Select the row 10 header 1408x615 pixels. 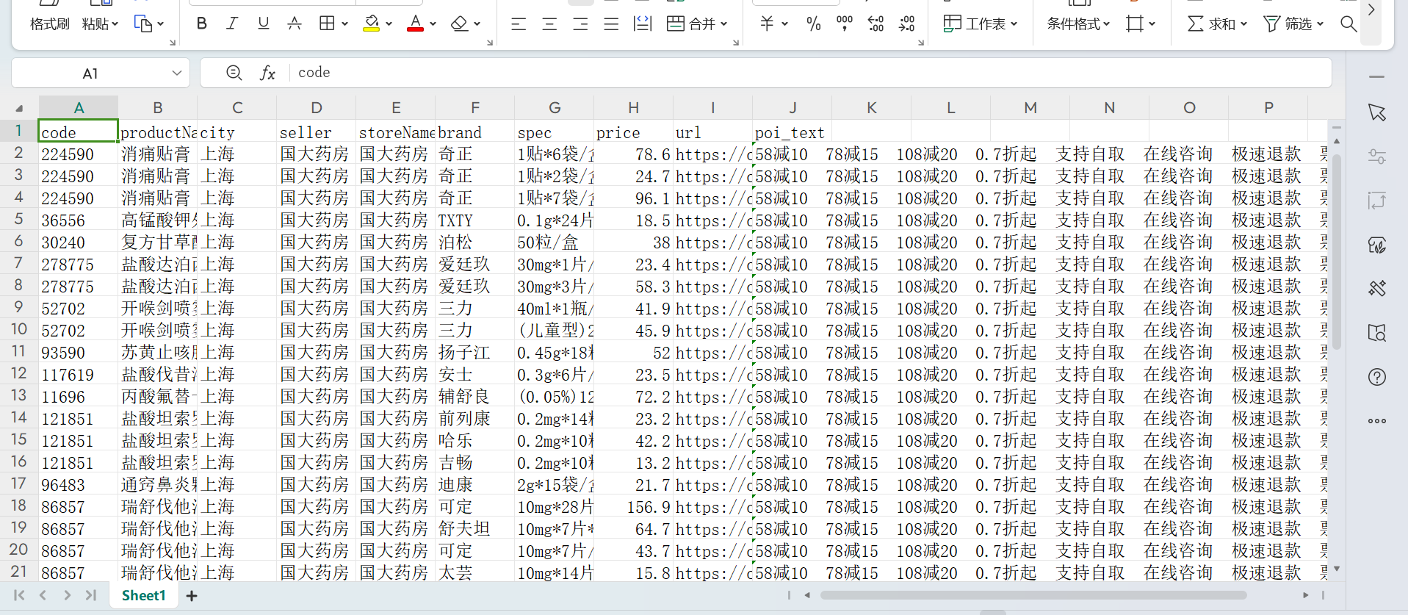click(x=18, y=330)
